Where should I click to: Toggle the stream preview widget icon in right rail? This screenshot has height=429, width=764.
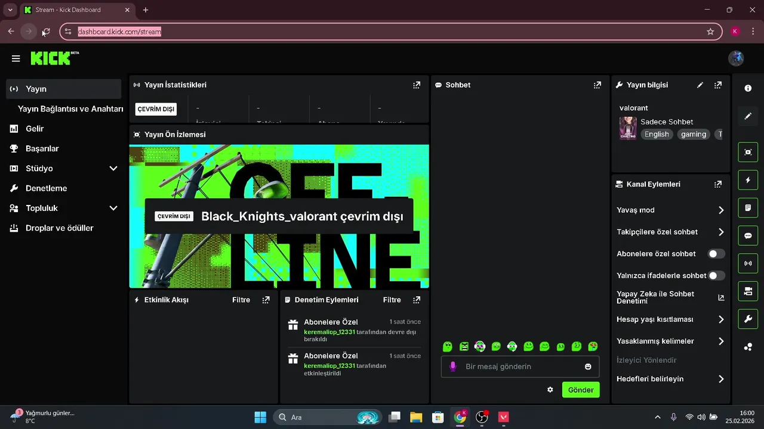pyautogui.click(x=748, y=152)
